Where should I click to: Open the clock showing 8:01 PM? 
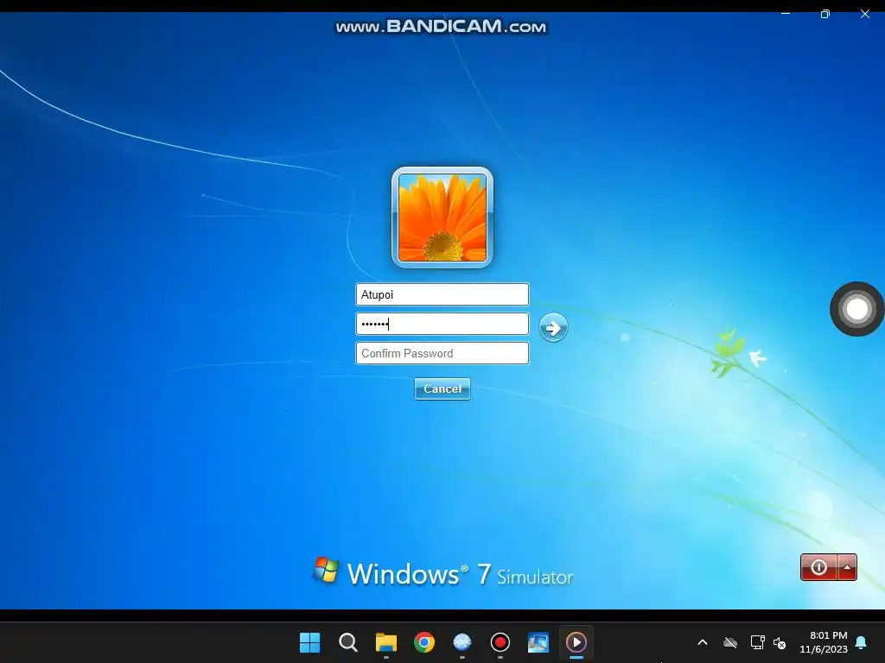824,642
